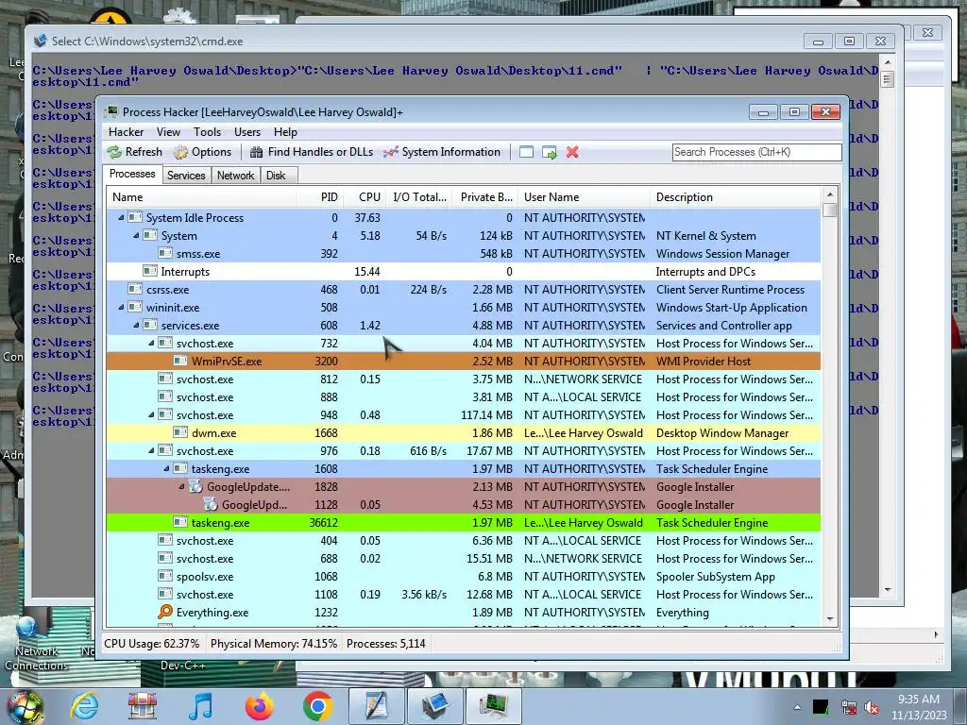Open the View menu
The width and height of the screenshot is (967, 725).
[x=168, y=132]
